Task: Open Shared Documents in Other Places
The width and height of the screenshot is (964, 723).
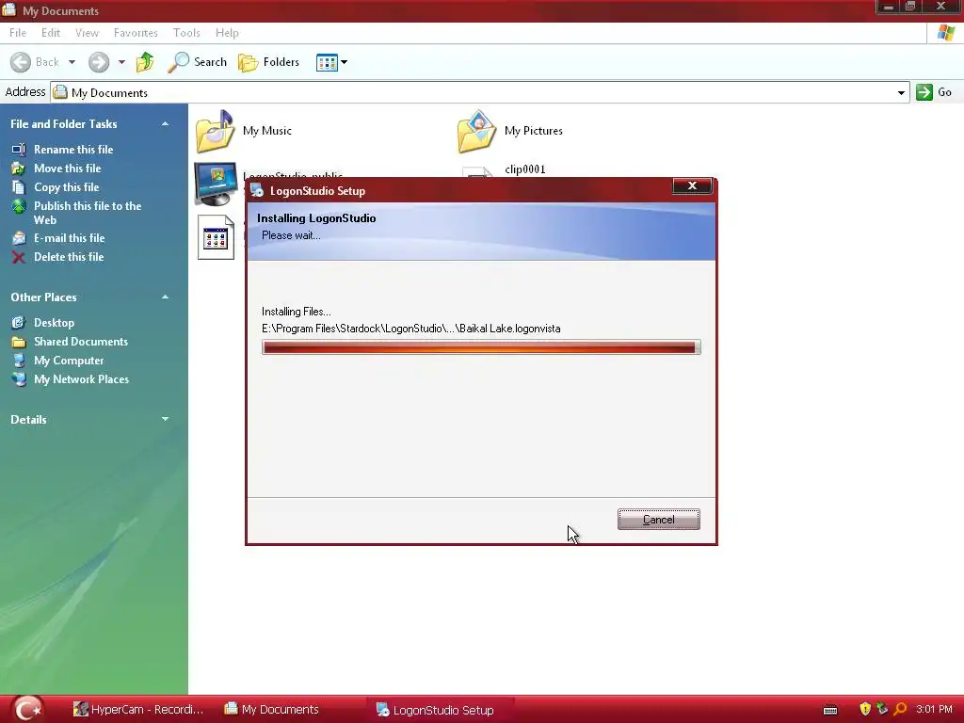Action: pos(81,342)
